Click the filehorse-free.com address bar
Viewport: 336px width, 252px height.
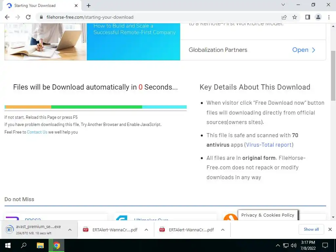158,17
